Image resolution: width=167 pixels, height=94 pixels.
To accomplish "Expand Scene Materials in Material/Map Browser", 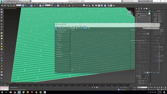I will [x=60, y=54].
